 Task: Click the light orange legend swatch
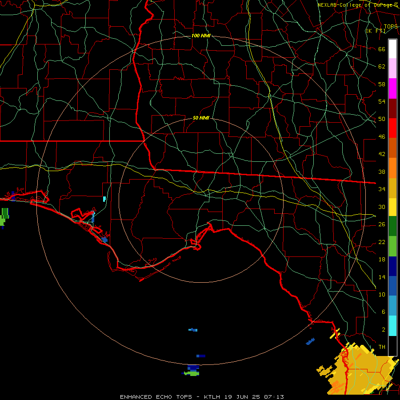(392, 168)
